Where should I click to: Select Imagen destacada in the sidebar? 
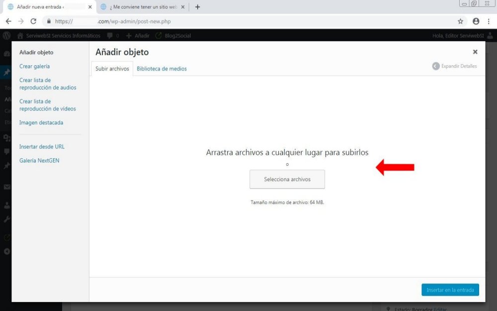pyautogui.click(x=41, y=122)
